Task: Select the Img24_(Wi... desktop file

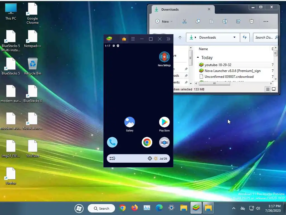Action: point(11,148)
